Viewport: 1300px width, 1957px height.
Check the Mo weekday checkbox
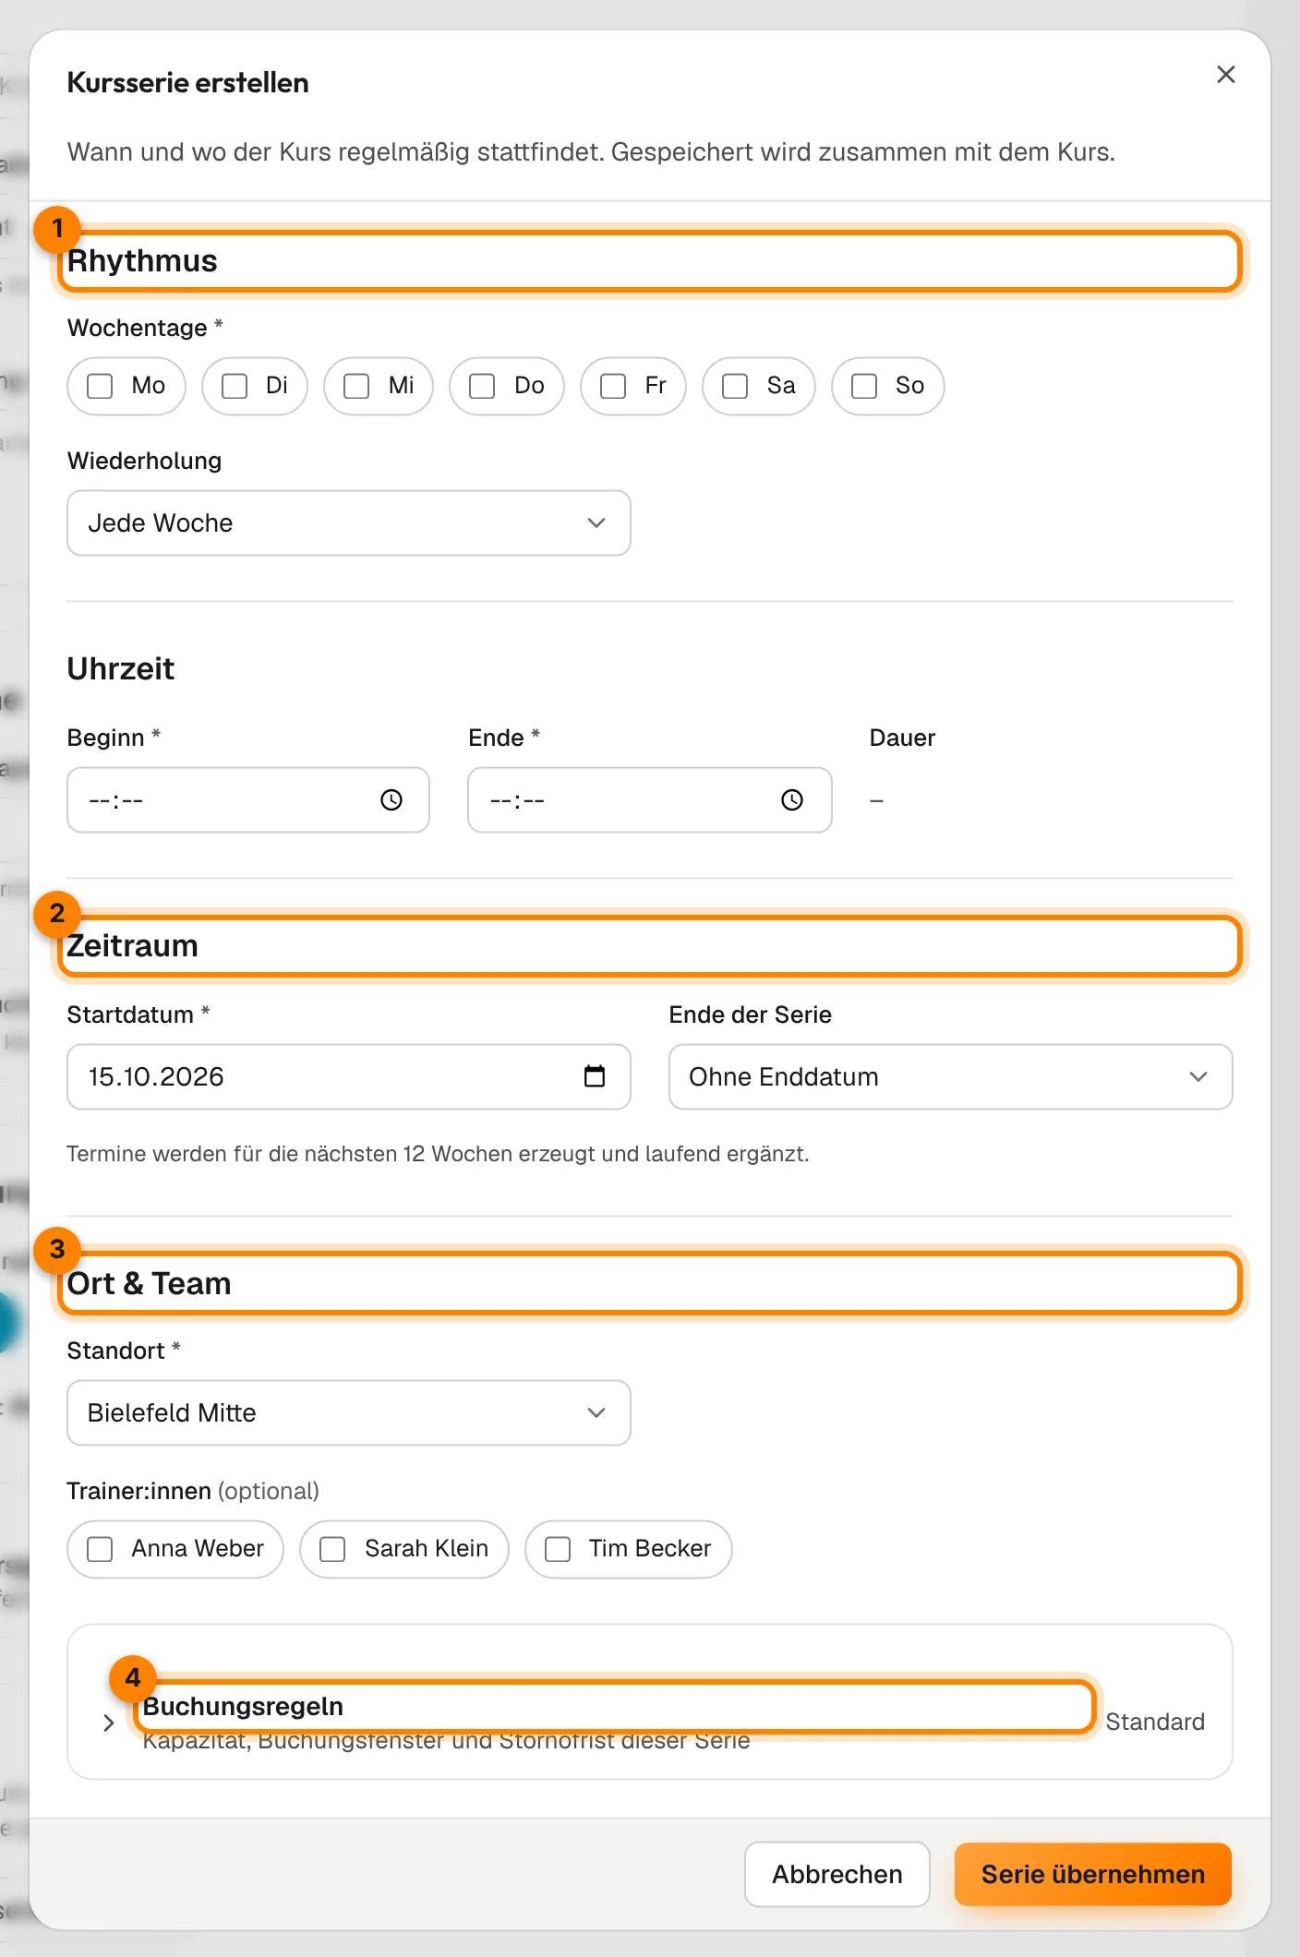[100, 386]
